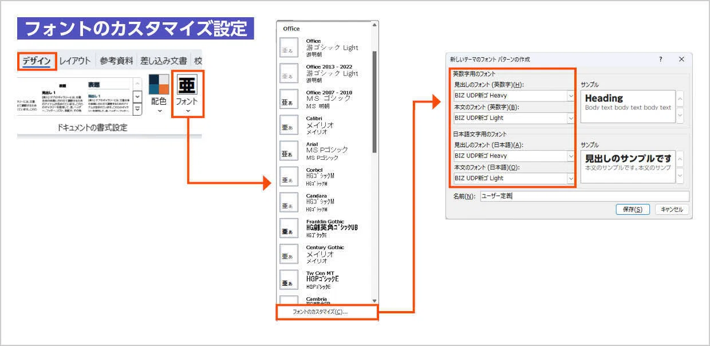Click the Heading sample preview text

pyautogui.click(x=603, y=99)
